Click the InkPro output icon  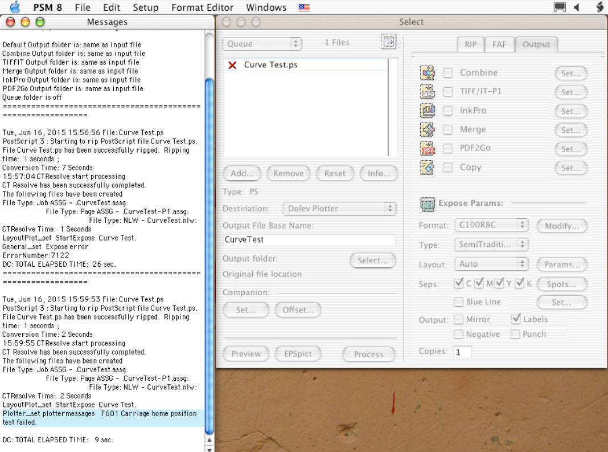428,111
